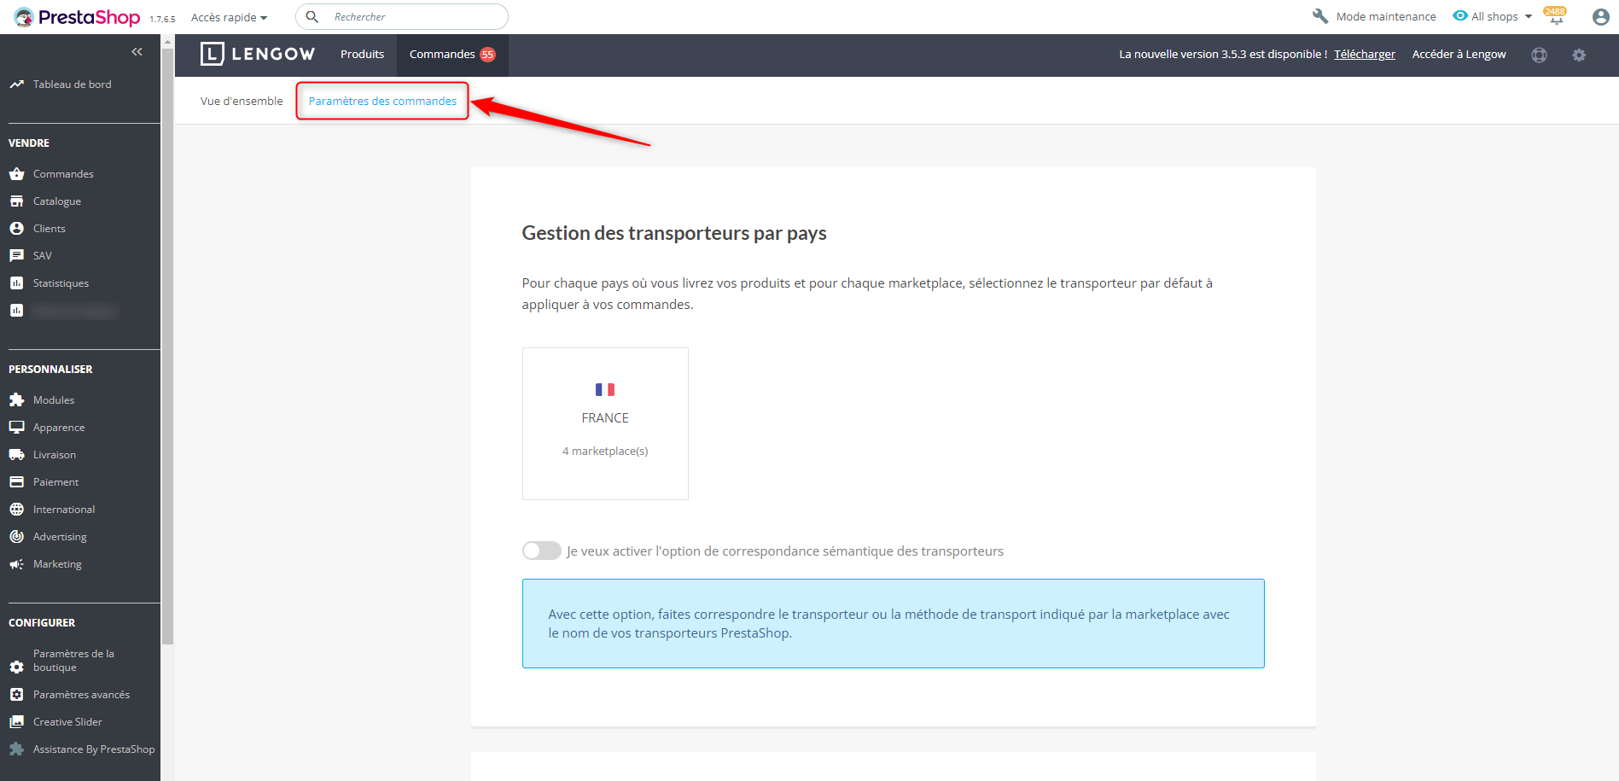Open the All shops selector dropdown
Image resolution: width=1619 pixels, height=781 pixels.
[1494, 16]
